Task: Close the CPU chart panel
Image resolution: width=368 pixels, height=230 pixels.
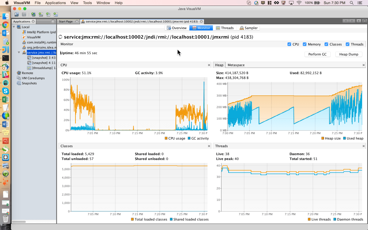Action: [x=209, y=65]
